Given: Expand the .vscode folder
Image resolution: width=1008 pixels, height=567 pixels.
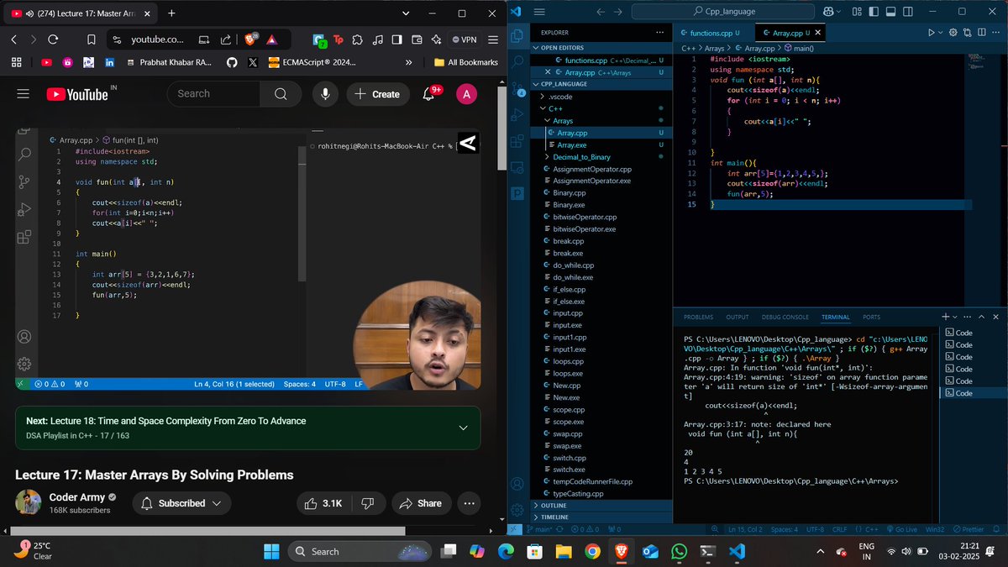Looking at the screenshot, I should pyautogui.click(x=603, y=97).
